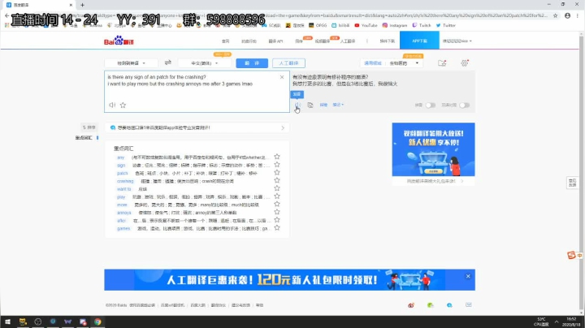Star the word 'play' in vocabulary
585x328 pixels.
click(277, 196)
